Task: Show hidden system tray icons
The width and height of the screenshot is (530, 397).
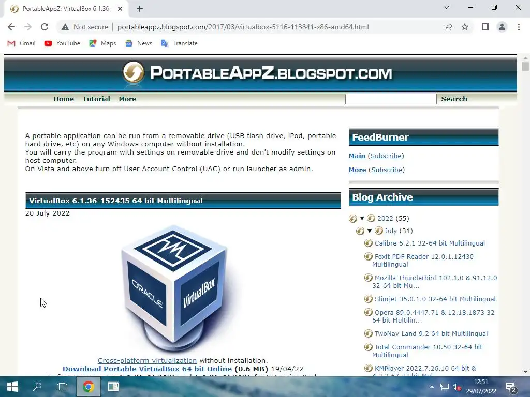Action: (x=432, y=387)
